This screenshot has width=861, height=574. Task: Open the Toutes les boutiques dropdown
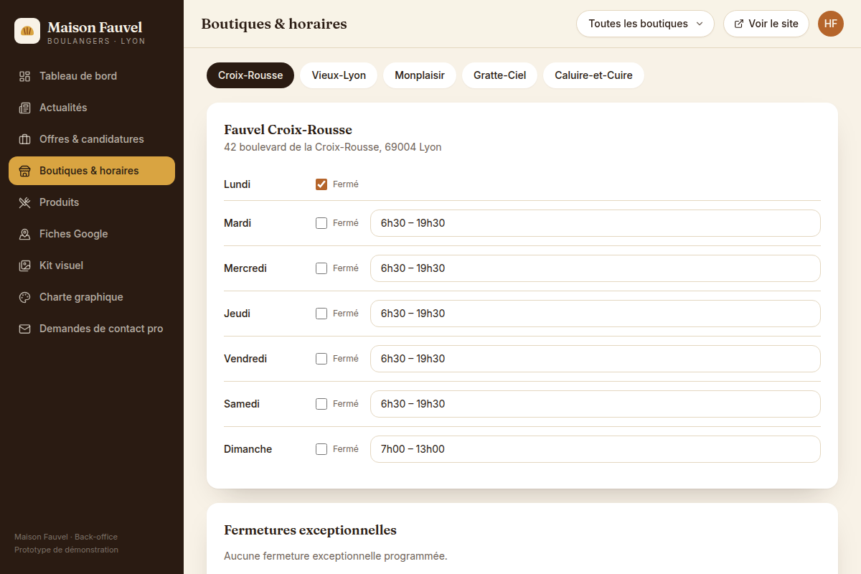click(x=645, y=24)
